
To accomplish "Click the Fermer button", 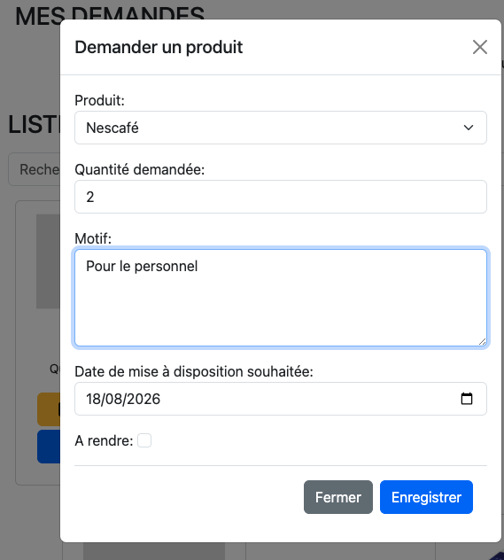I will click(x=338, y=497).
